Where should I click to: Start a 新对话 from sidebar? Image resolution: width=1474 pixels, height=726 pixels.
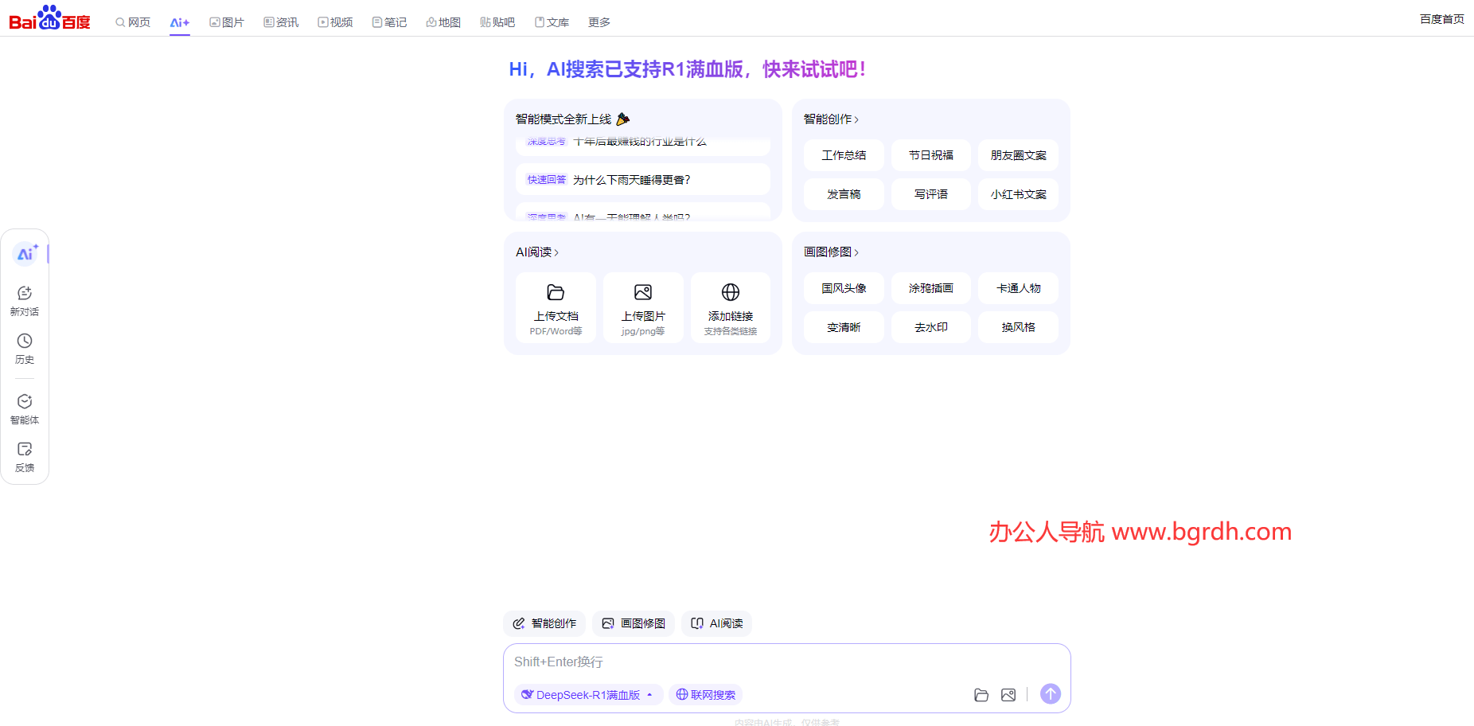pos(25,301)
